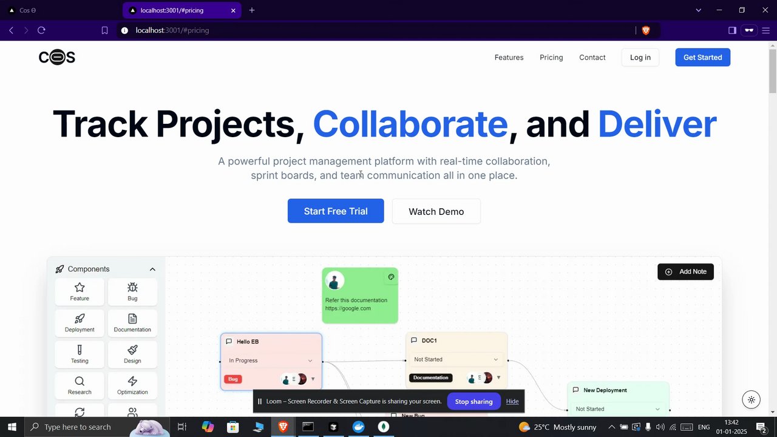Click Start Free Trial button
Screen dimensions: 777x437
(x=336, y=211)
